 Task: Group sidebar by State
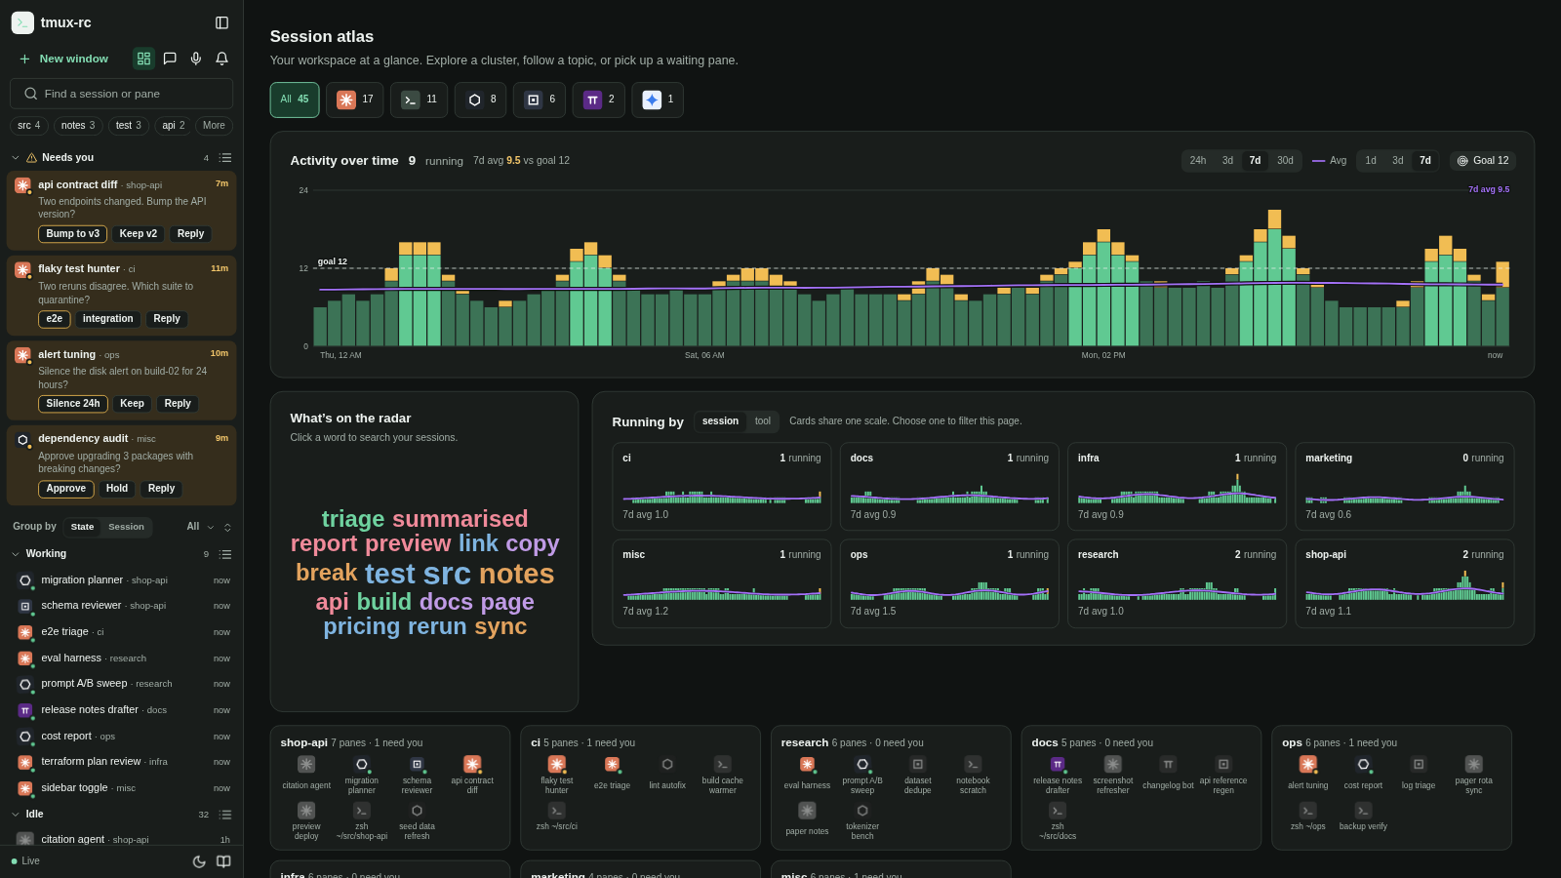[82, 527]
